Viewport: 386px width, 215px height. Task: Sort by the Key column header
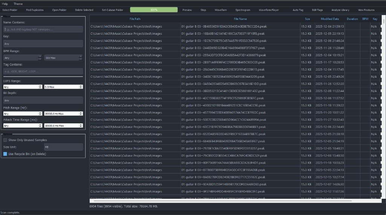375,19
